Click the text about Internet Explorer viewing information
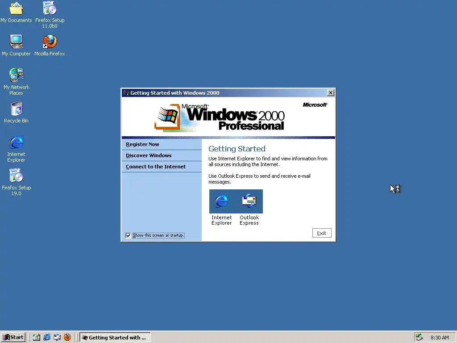 click(x=268, y=162)
